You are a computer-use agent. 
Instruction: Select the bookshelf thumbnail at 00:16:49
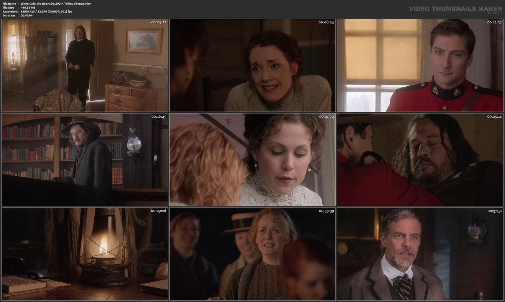[85, 160]
